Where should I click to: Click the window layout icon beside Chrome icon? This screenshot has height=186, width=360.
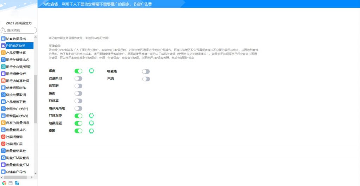pyautogui.click(x=11, y=183)
